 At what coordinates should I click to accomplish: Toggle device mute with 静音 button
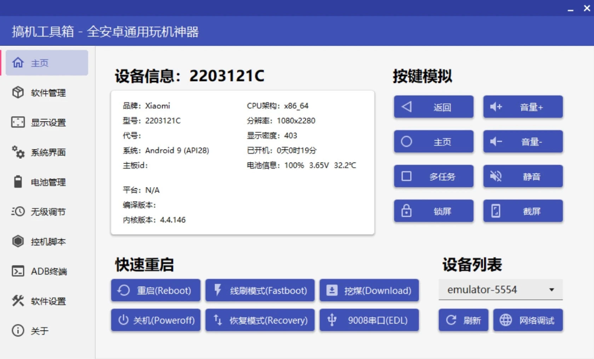[x=522, y=176]
